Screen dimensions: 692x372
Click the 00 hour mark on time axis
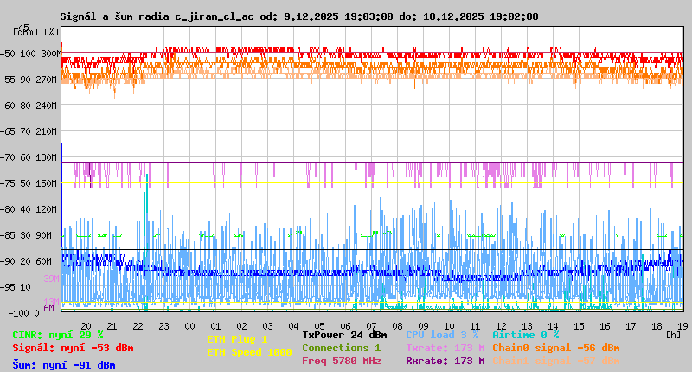[x=189, y=325]
